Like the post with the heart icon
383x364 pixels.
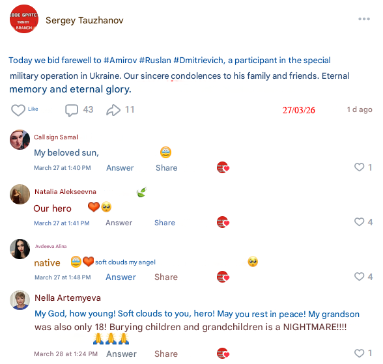pos(18,110)
